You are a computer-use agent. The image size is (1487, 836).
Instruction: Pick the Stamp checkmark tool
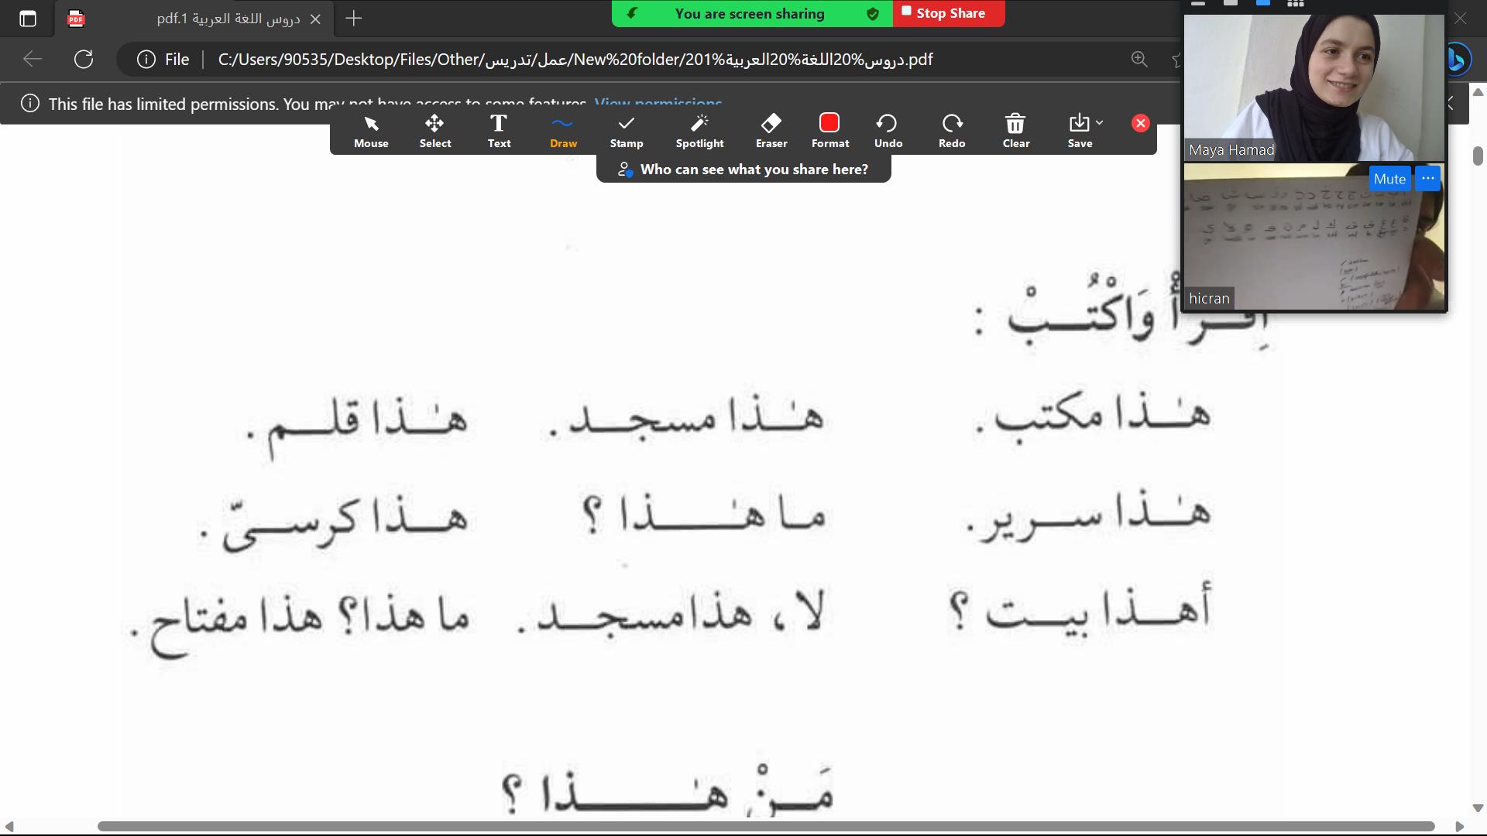pos(626,131)
